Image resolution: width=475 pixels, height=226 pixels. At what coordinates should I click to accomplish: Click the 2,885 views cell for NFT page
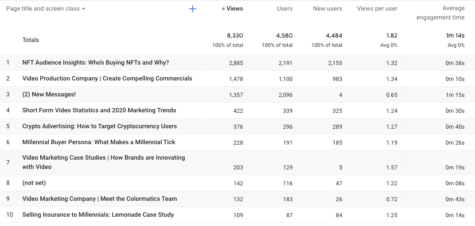tap(236, 63)
